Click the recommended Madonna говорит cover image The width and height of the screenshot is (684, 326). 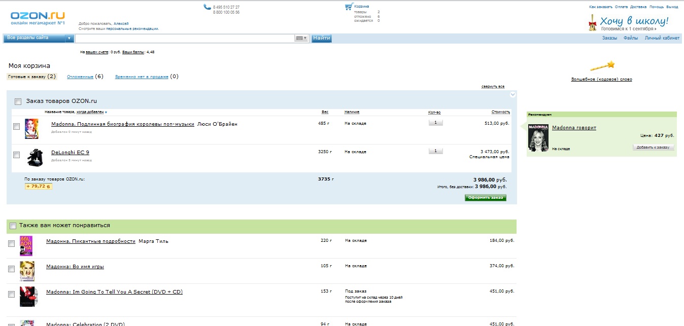[538, 137]
